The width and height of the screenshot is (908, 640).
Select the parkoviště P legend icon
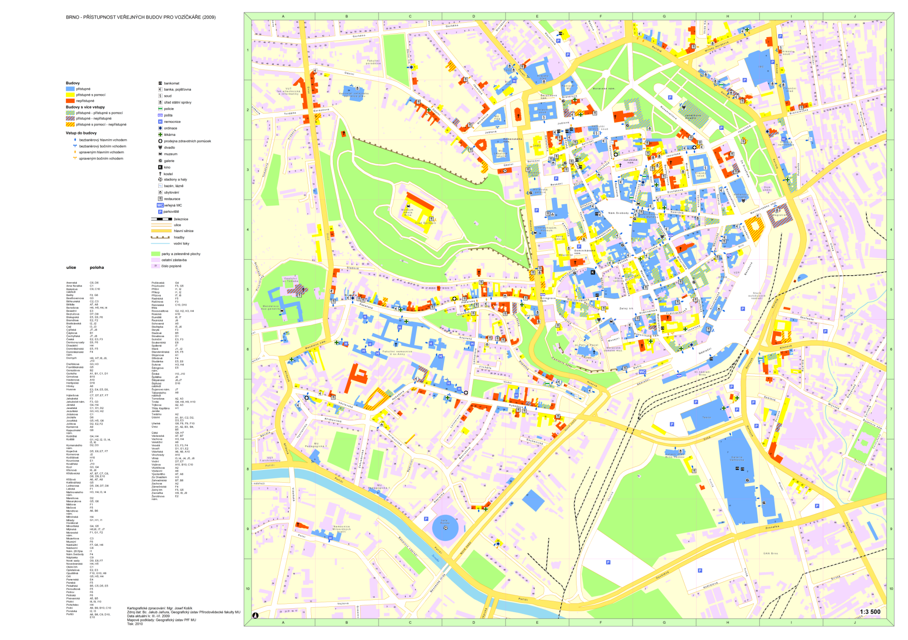click(160, 212)
